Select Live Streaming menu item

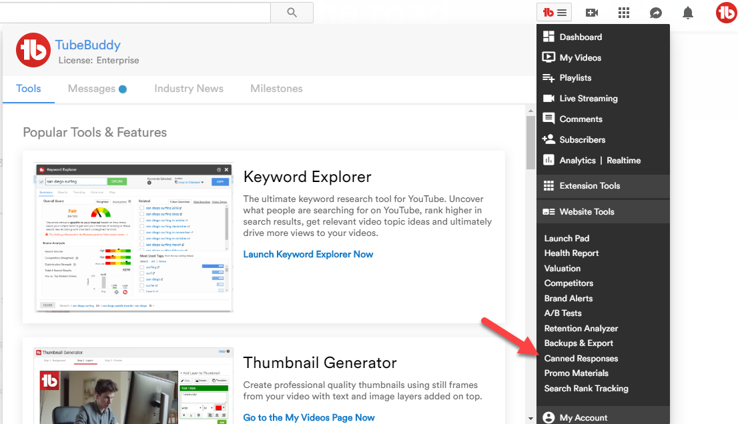[588, 99]
